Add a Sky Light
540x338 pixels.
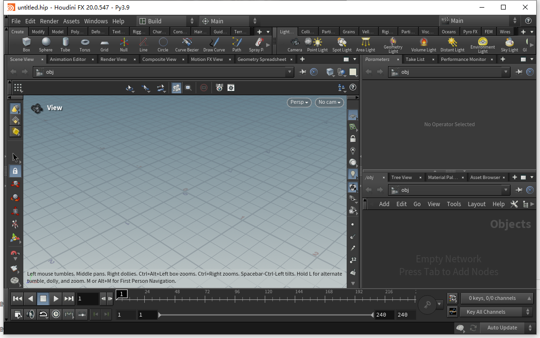pyautogui.click(x=510, y=45)
